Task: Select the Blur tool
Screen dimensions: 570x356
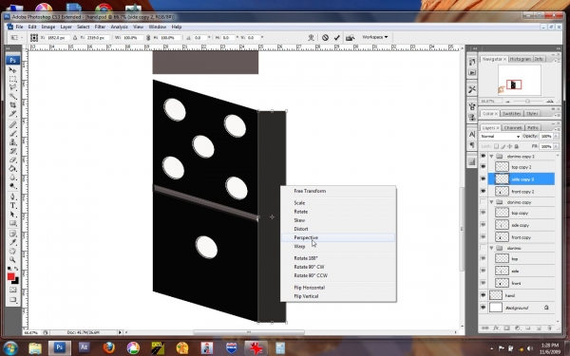Action: 12,178
